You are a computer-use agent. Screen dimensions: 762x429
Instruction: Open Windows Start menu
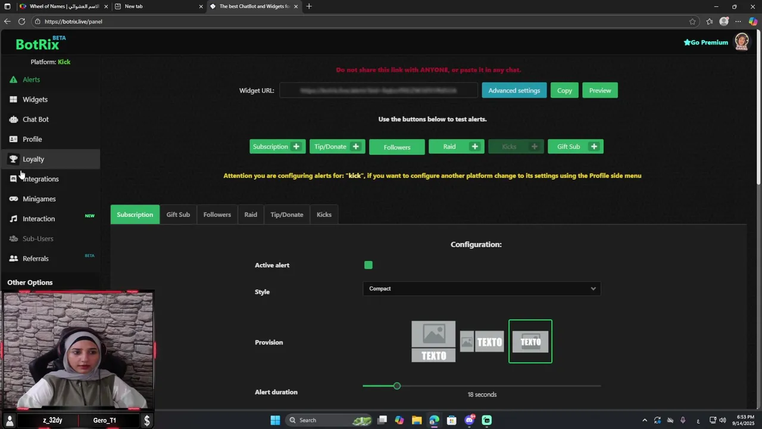pos(275,420)
